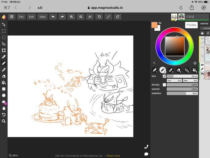Screen dimensions: 210x158
Task: Select the paintbrush tool in left toolbar
Action: pyautogui.click(x=4, y=70)
